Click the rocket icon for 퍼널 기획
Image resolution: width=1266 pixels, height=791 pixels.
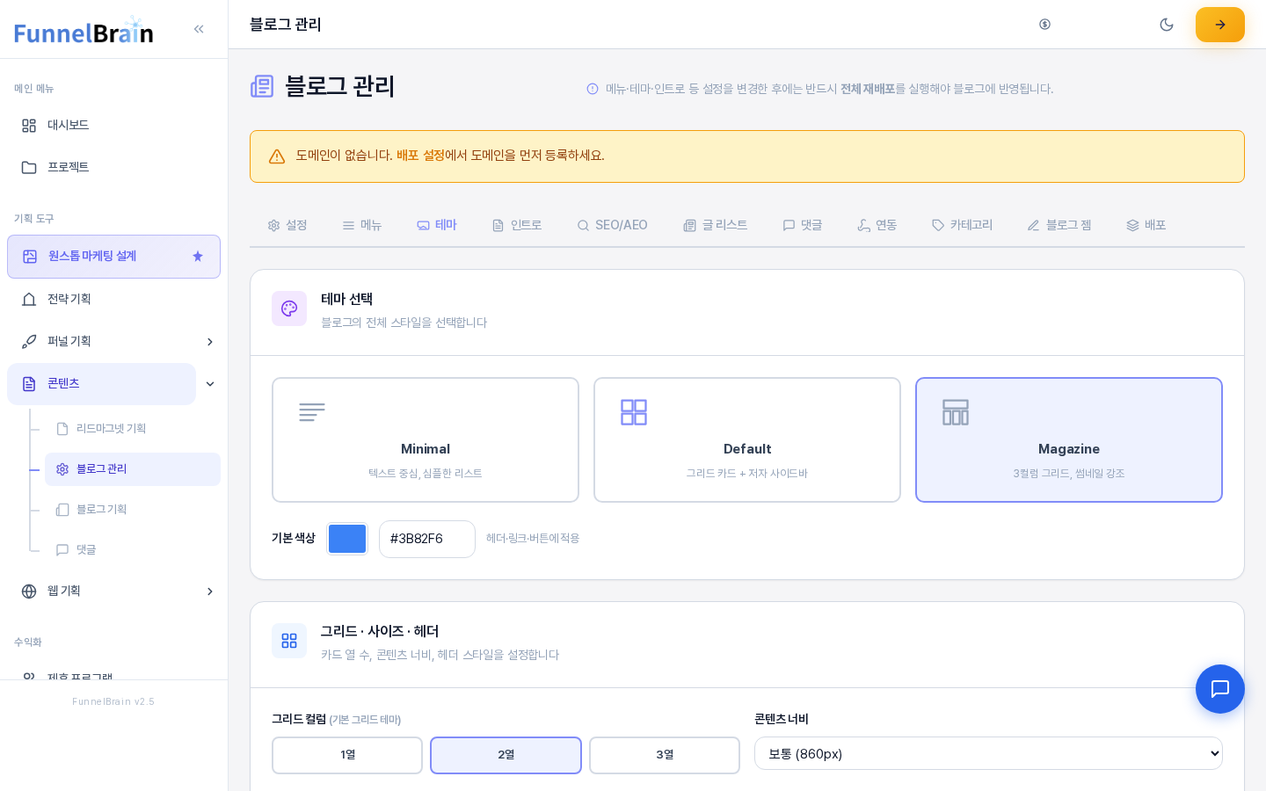pos(29,342)
